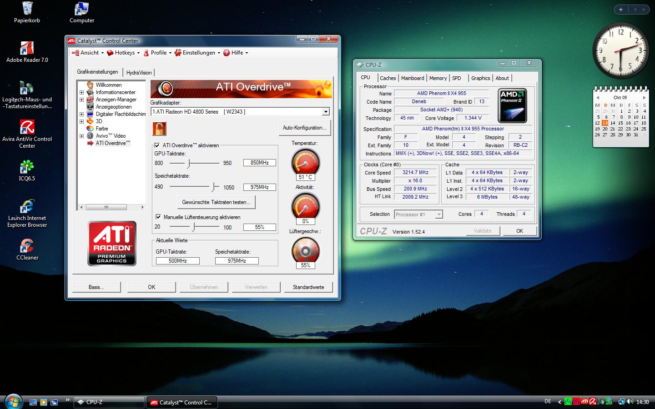Open the Grafikadapter dropdown list
Screen dimensions: 655x409
(326, 112)
